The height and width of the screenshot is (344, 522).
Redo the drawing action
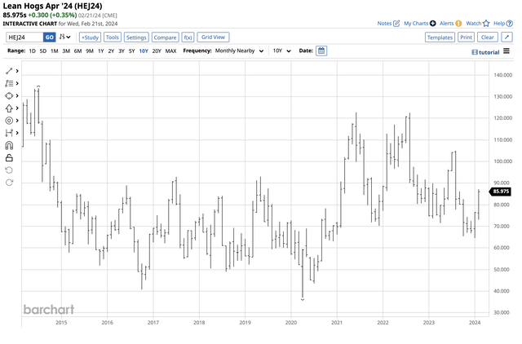pos(9,183)
